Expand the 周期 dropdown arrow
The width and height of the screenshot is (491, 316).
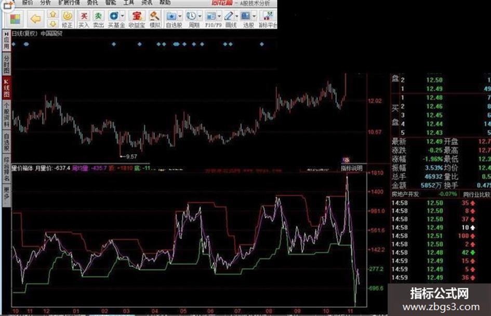click(x=200, y=17)
